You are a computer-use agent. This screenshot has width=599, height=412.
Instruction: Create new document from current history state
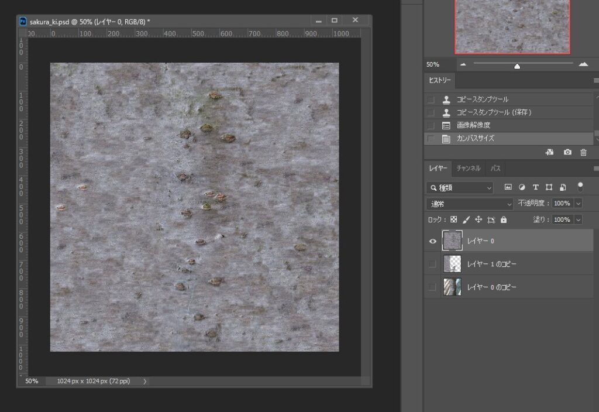coord(549,152)
